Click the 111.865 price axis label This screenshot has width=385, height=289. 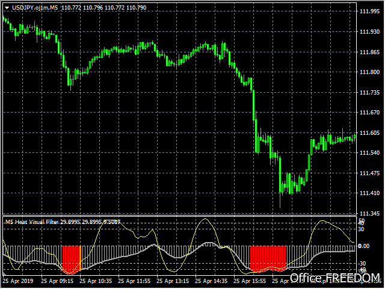pos(369,52)
